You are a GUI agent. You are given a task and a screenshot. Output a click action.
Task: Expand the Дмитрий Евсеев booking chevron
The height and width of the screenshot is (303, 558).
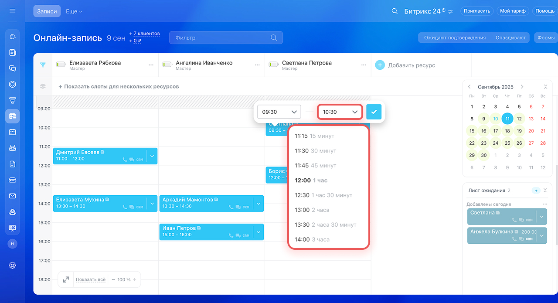152,156
